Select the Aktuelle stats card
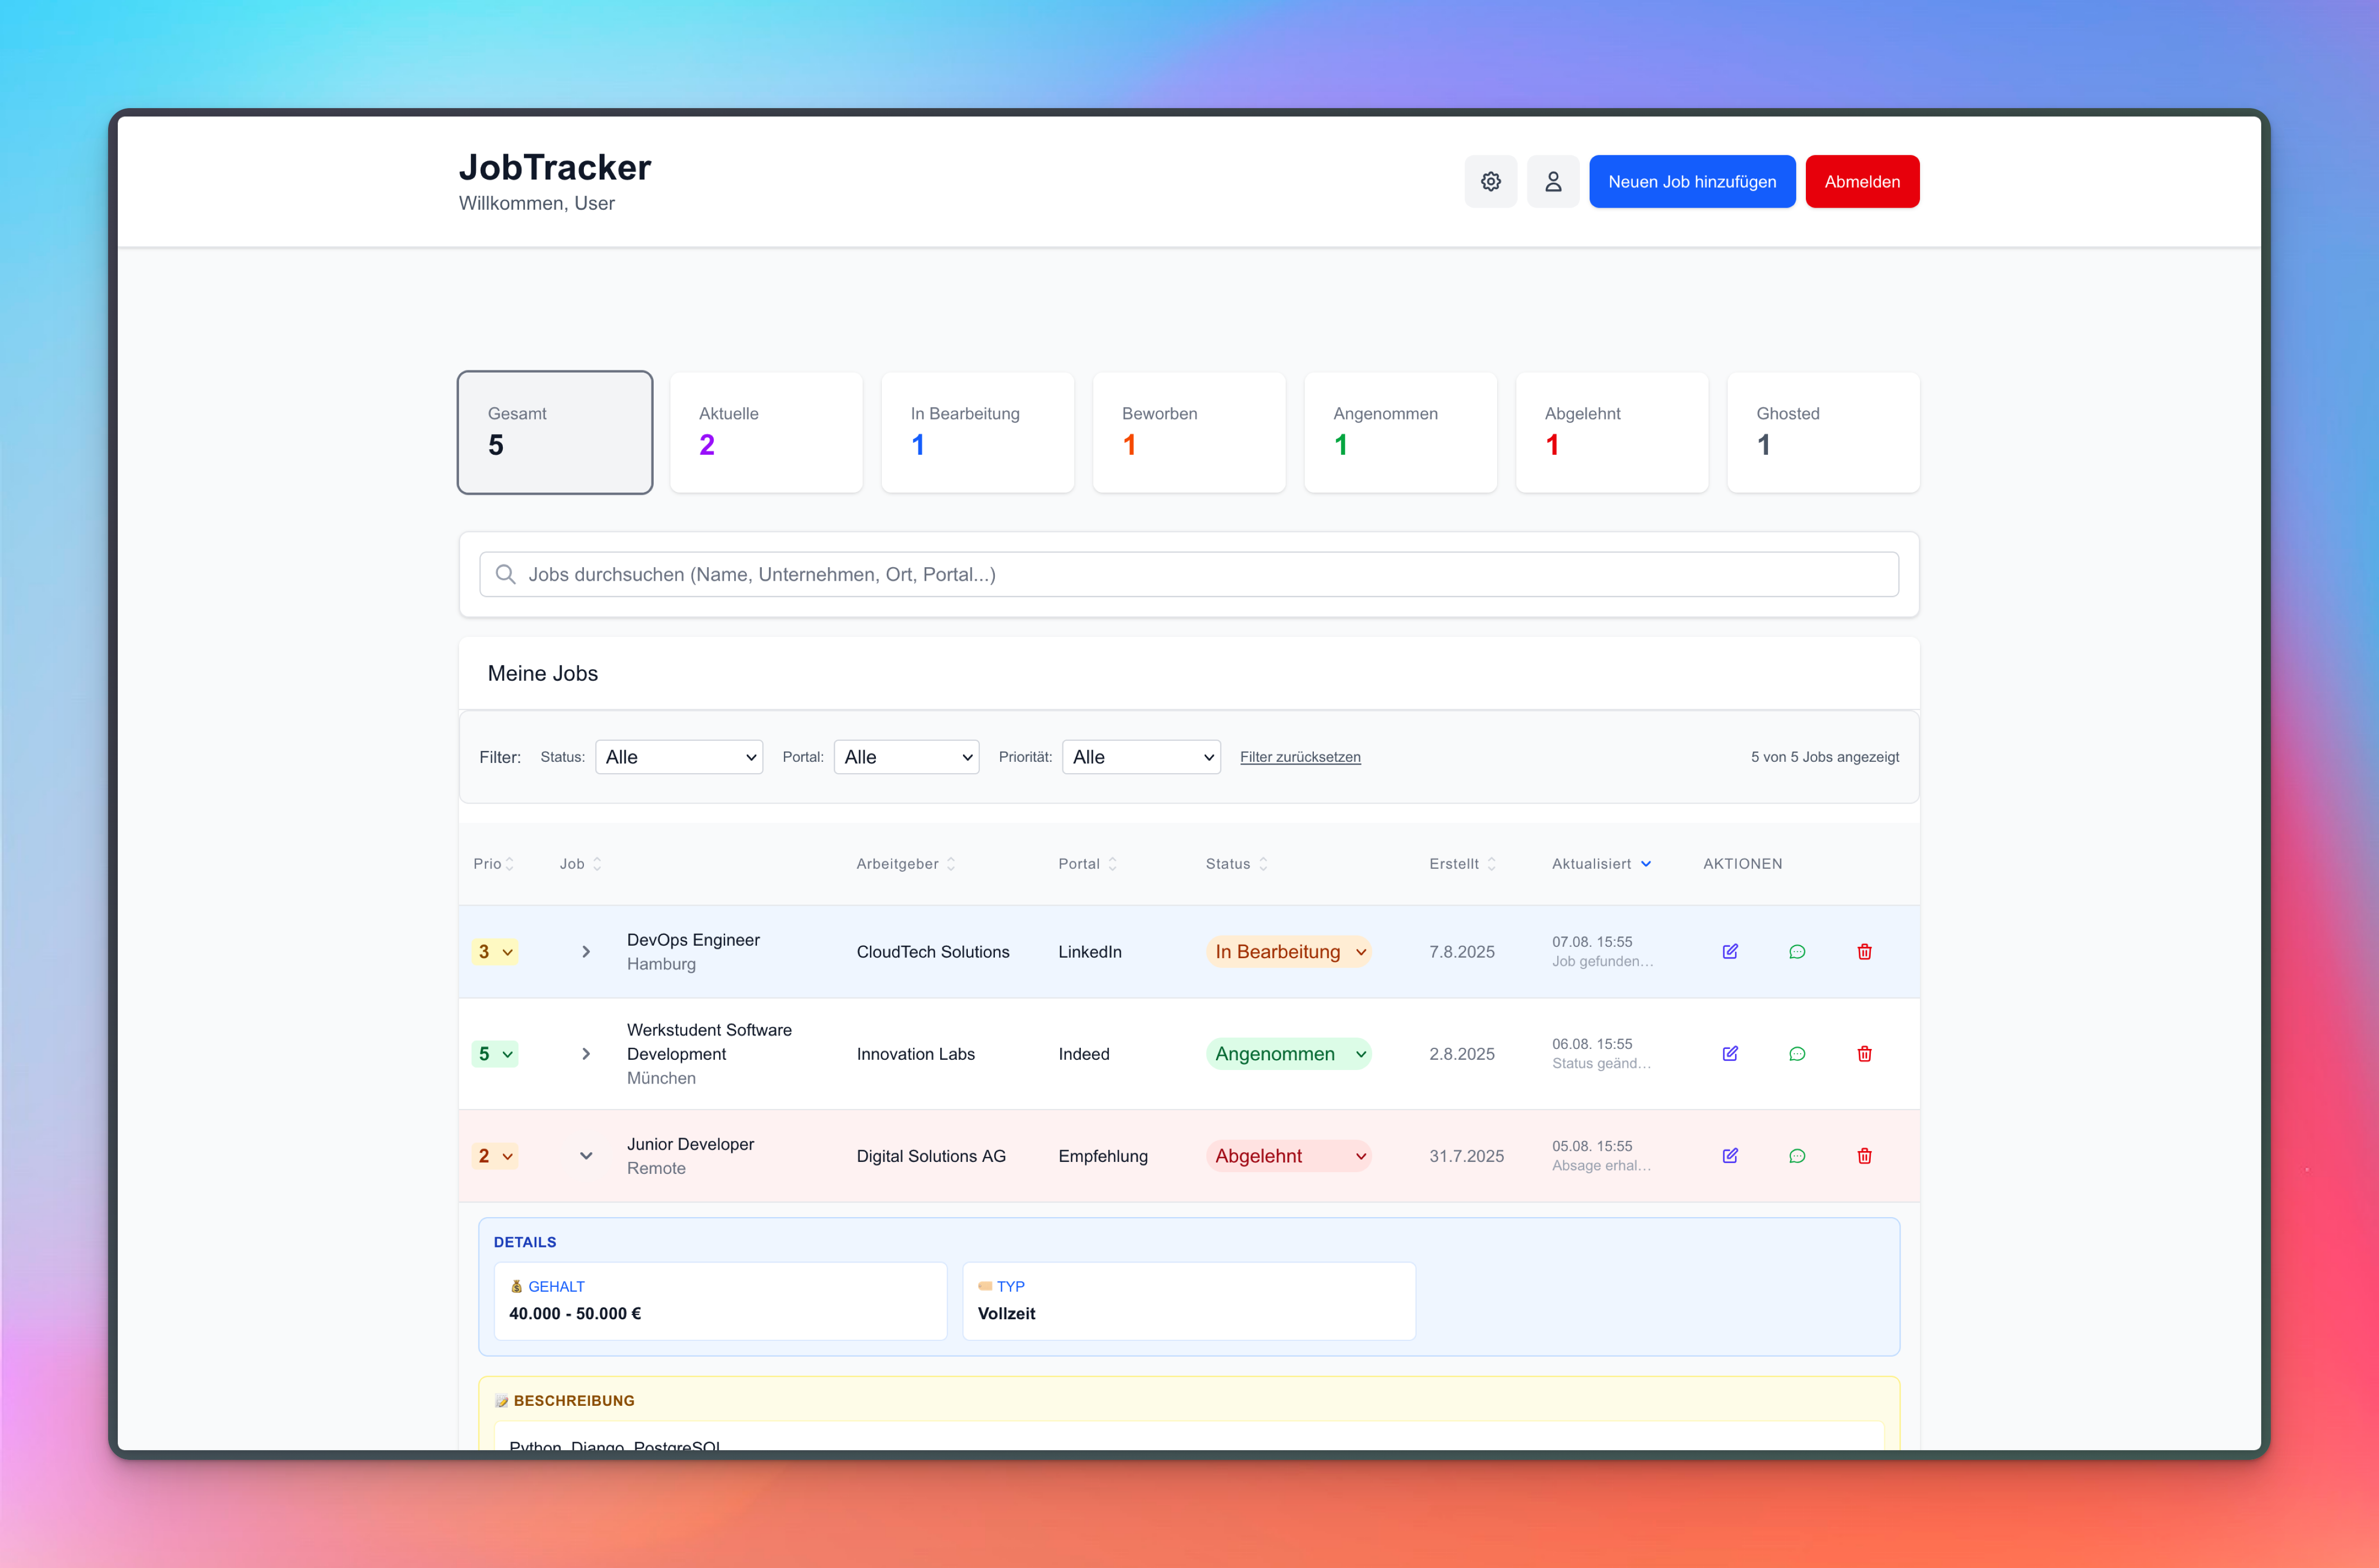 [x=765, y=432]
